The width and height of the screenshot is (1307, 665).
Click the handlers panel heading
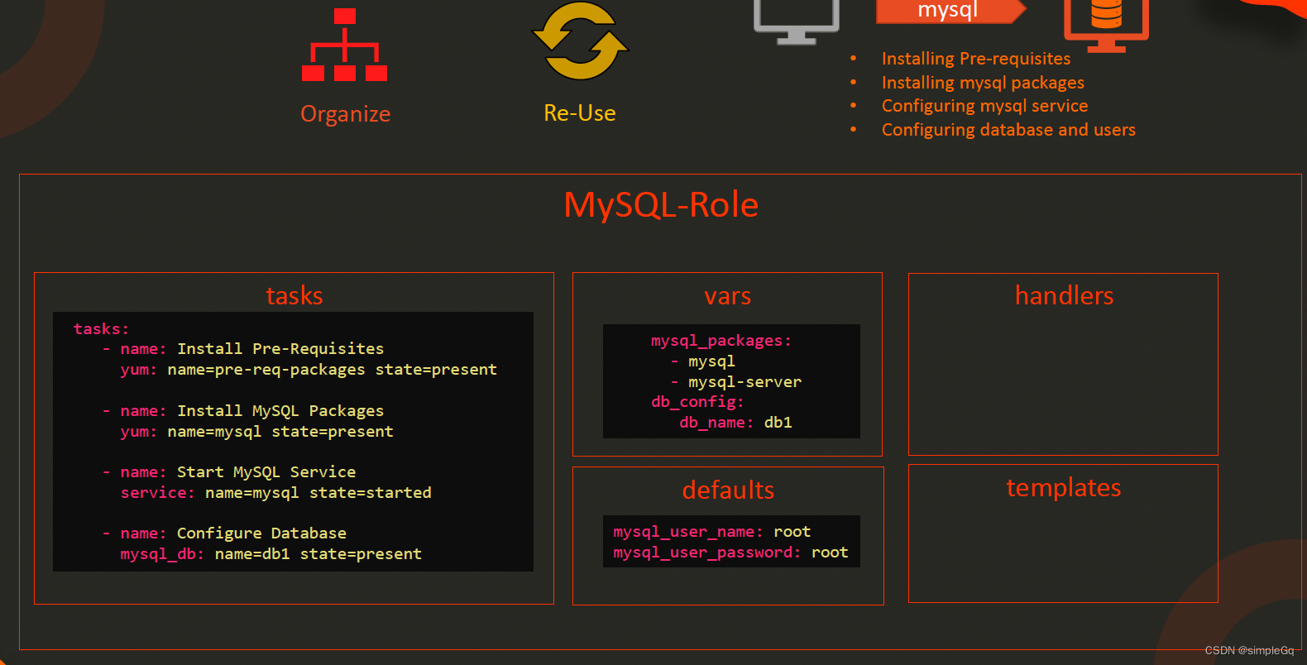coord(1064,295)
